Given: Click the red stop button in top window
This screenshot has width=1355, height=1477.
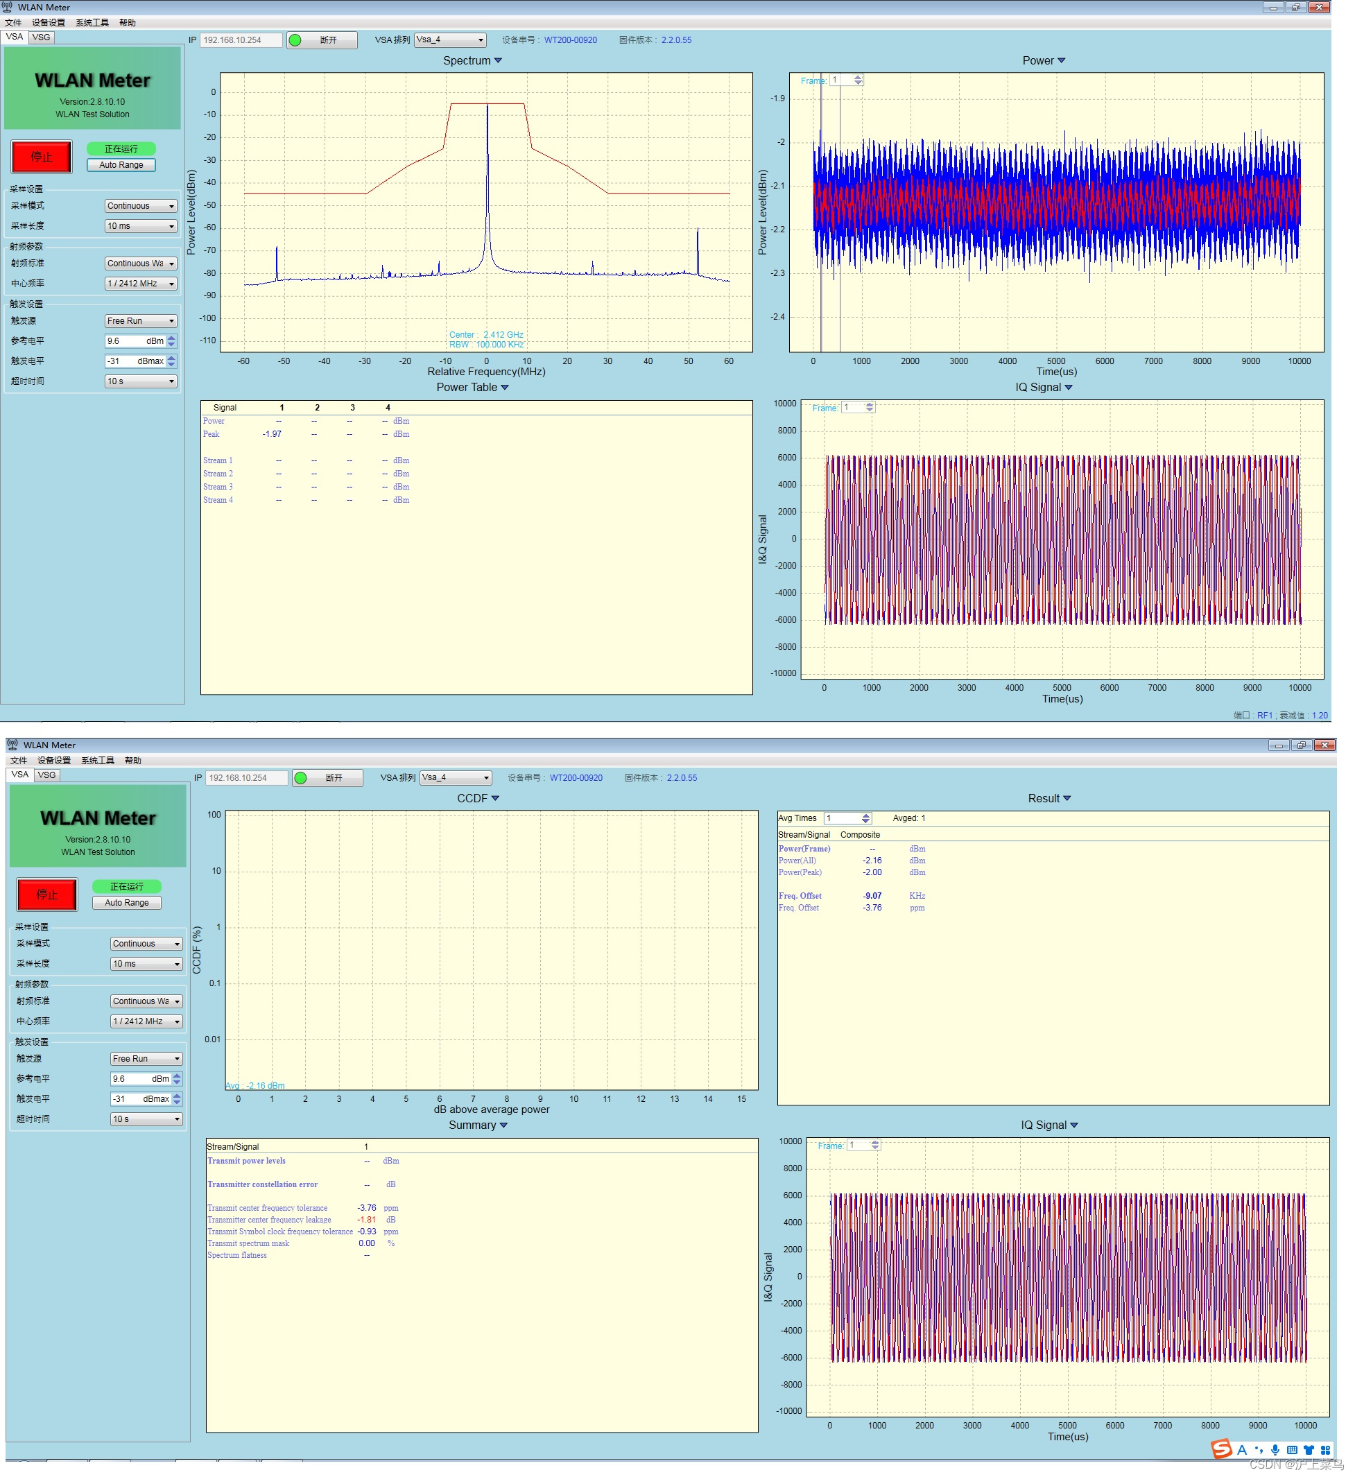Looking at the screenshot, I should point(42,156).
